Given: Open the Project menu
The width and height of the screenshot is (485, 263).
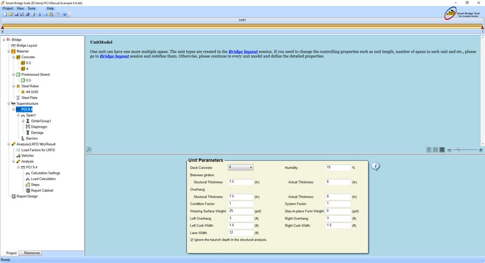Looking at the screenshot, I should pos(8,8).
